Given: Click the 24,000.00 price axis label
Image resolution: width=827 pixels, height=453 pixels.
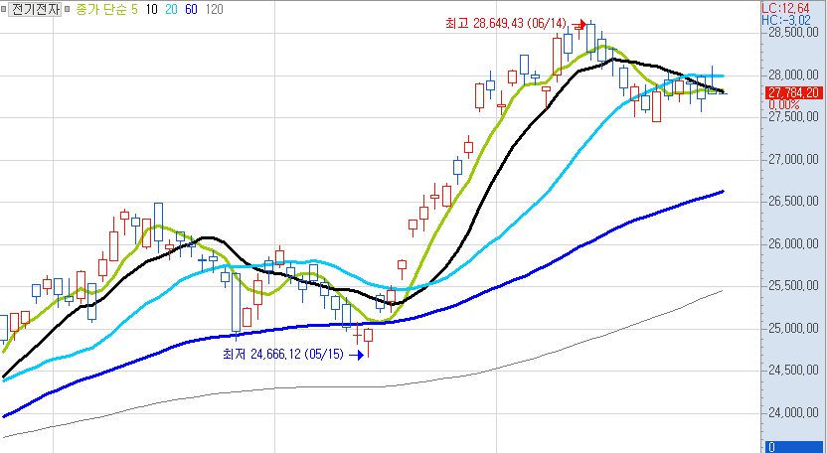Looking at the screenshot, I should pyautogui.click(x=794, y=413).
